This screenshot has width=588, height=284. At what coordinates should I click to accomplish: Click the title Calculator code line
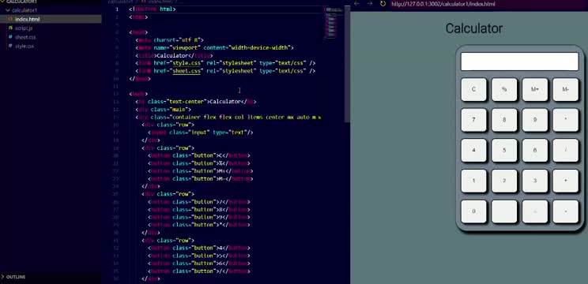(174, 56)
